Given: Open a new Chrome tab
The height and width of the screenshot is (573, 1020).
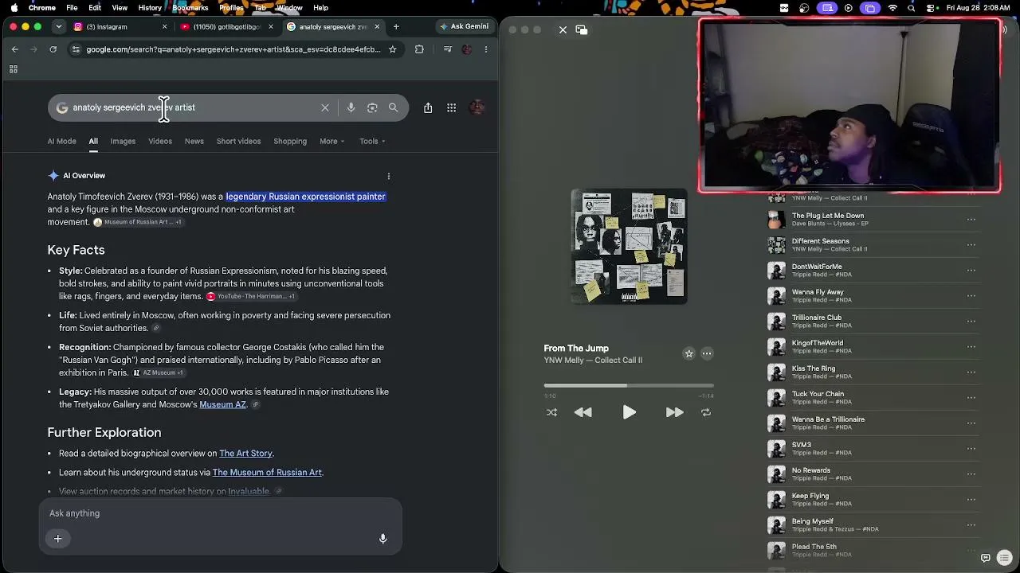Looking at the screenshot, I should coord(396,26).
